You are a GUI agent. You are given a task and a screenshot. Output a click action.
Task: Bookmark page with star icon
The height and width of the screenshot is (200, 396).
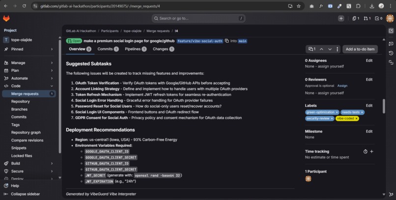tap(299, 6)
